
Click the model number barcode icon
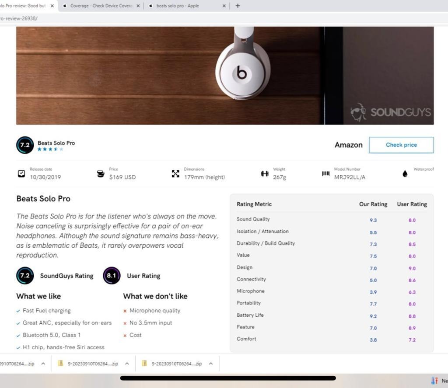pyautogui.click(x=326, y=174)
